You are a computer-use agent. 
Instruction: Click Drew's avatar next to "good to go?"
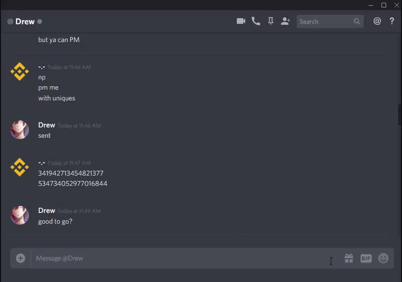(x=20, y=215)
